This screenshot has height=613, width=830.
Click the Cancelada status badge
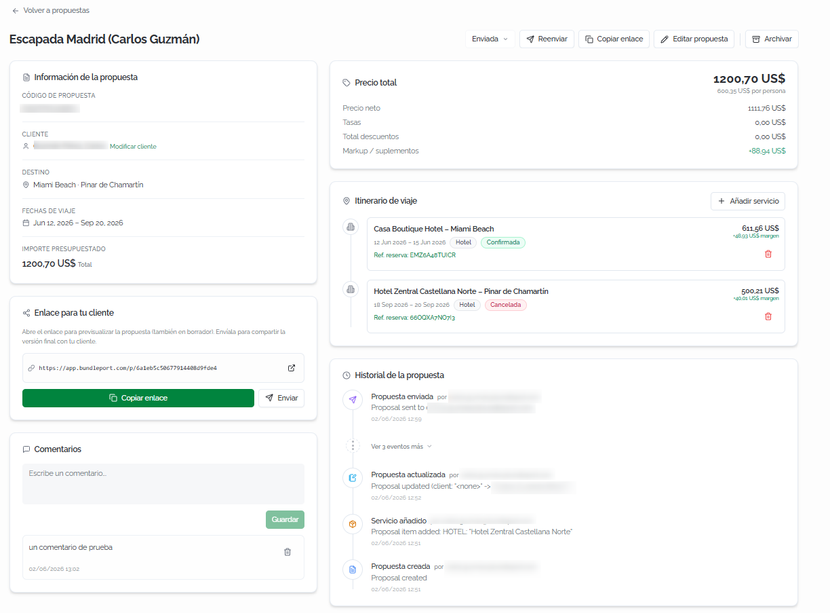[506, 305]
